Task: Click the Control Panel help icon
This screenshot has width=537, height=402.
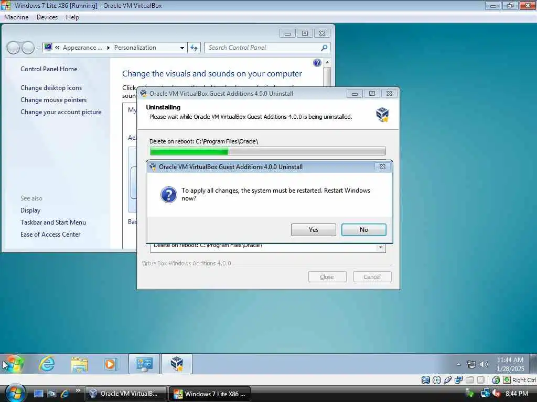Action: pos(317,63)
